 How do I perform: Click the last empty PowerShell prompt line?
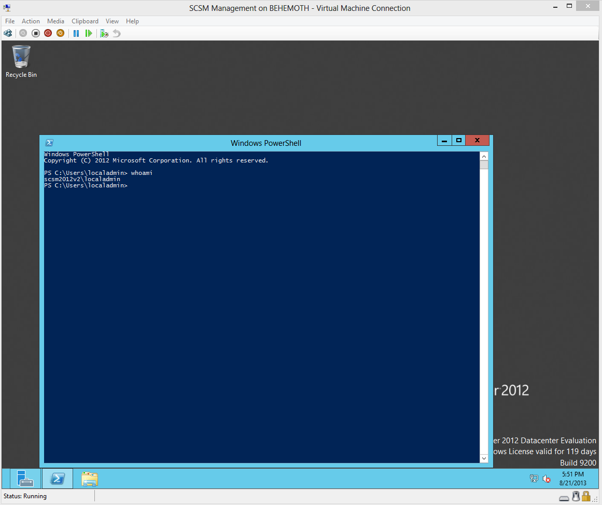point(86,185)
